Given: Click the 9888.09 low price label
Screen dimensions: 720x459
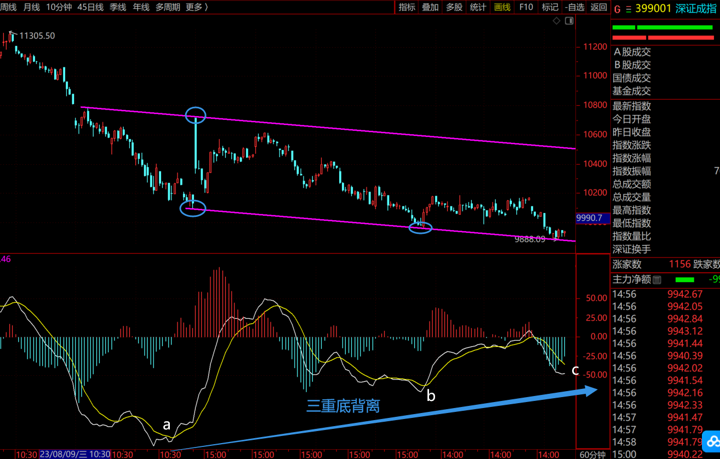Looking at the screenshot, I should [x=530, y=239].
